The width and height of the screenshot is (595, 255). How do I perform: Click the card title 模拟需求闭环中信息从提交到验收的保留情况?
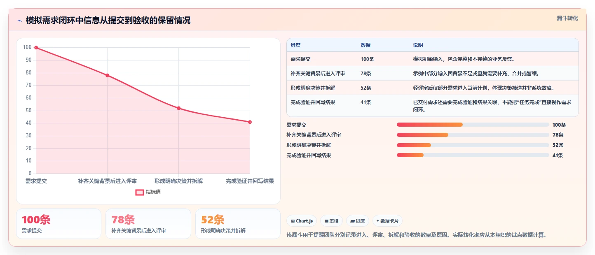coord(108,21)
